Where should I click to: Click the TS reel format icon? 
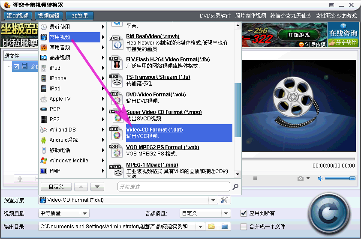tap(117, 80)
